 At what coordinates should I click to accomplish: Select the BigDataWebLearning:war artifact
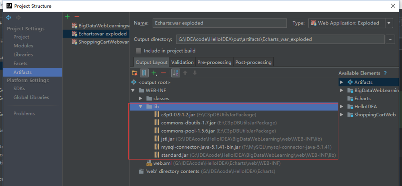[96, 26]
